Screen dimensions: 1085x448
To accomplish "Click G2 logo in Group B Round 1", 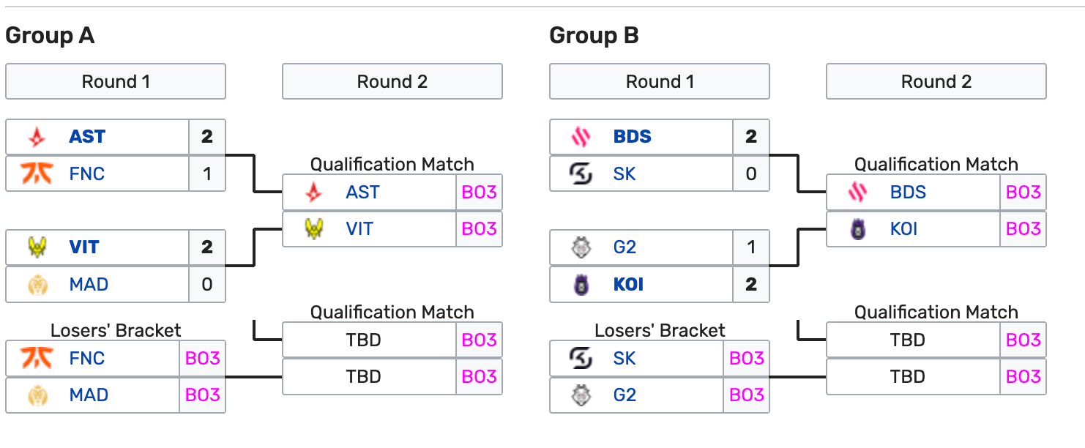I will (581, 247).
